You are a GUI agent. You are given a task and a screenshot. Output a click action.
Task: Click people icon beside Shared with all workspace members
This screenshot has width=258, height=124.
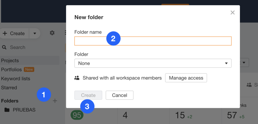coord(77,78)
